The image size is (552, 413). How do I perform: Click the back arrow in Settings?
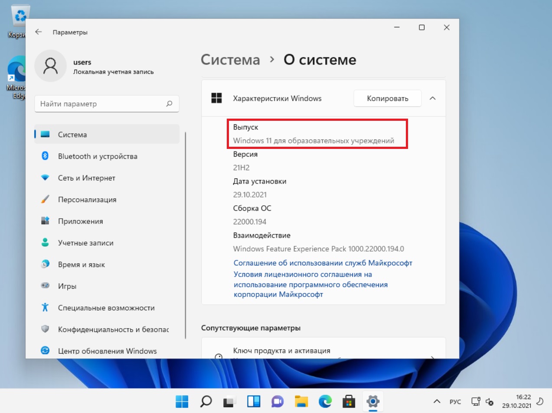(x=39, y=32)
